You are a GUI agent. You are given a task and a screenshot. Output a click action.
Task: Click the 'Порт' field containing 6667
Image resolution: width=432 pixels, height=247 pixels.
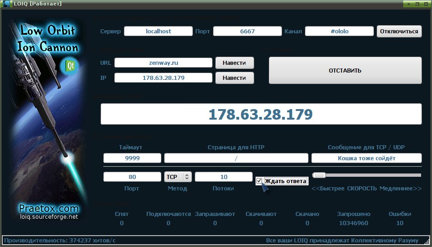coord(247,31)
